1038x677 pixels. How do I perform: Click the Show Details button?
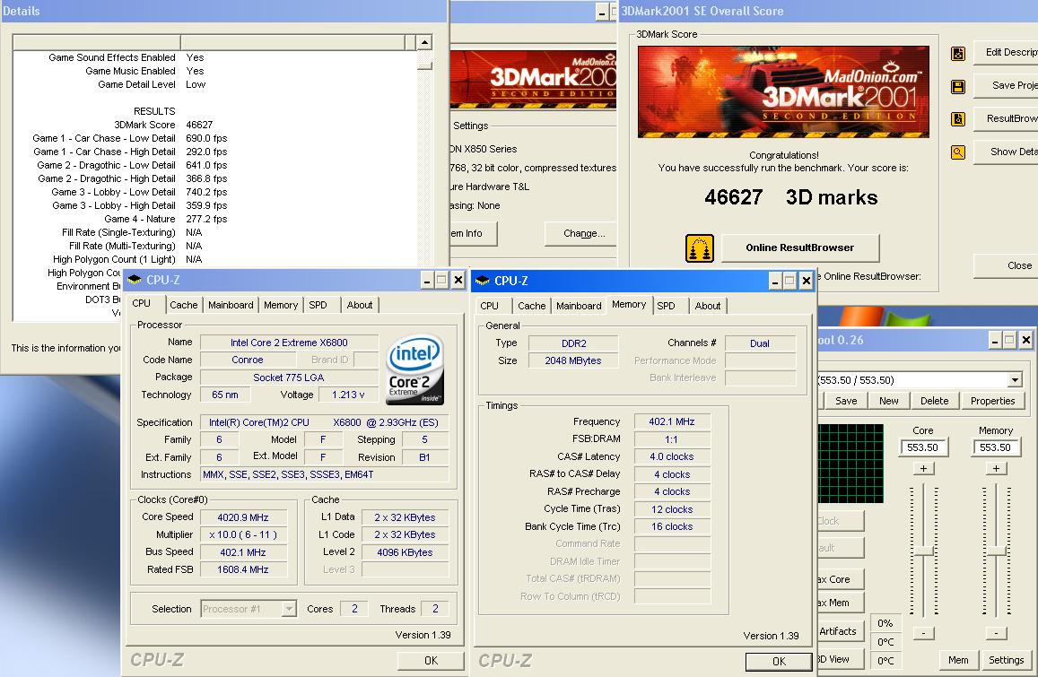point(1006,152)
